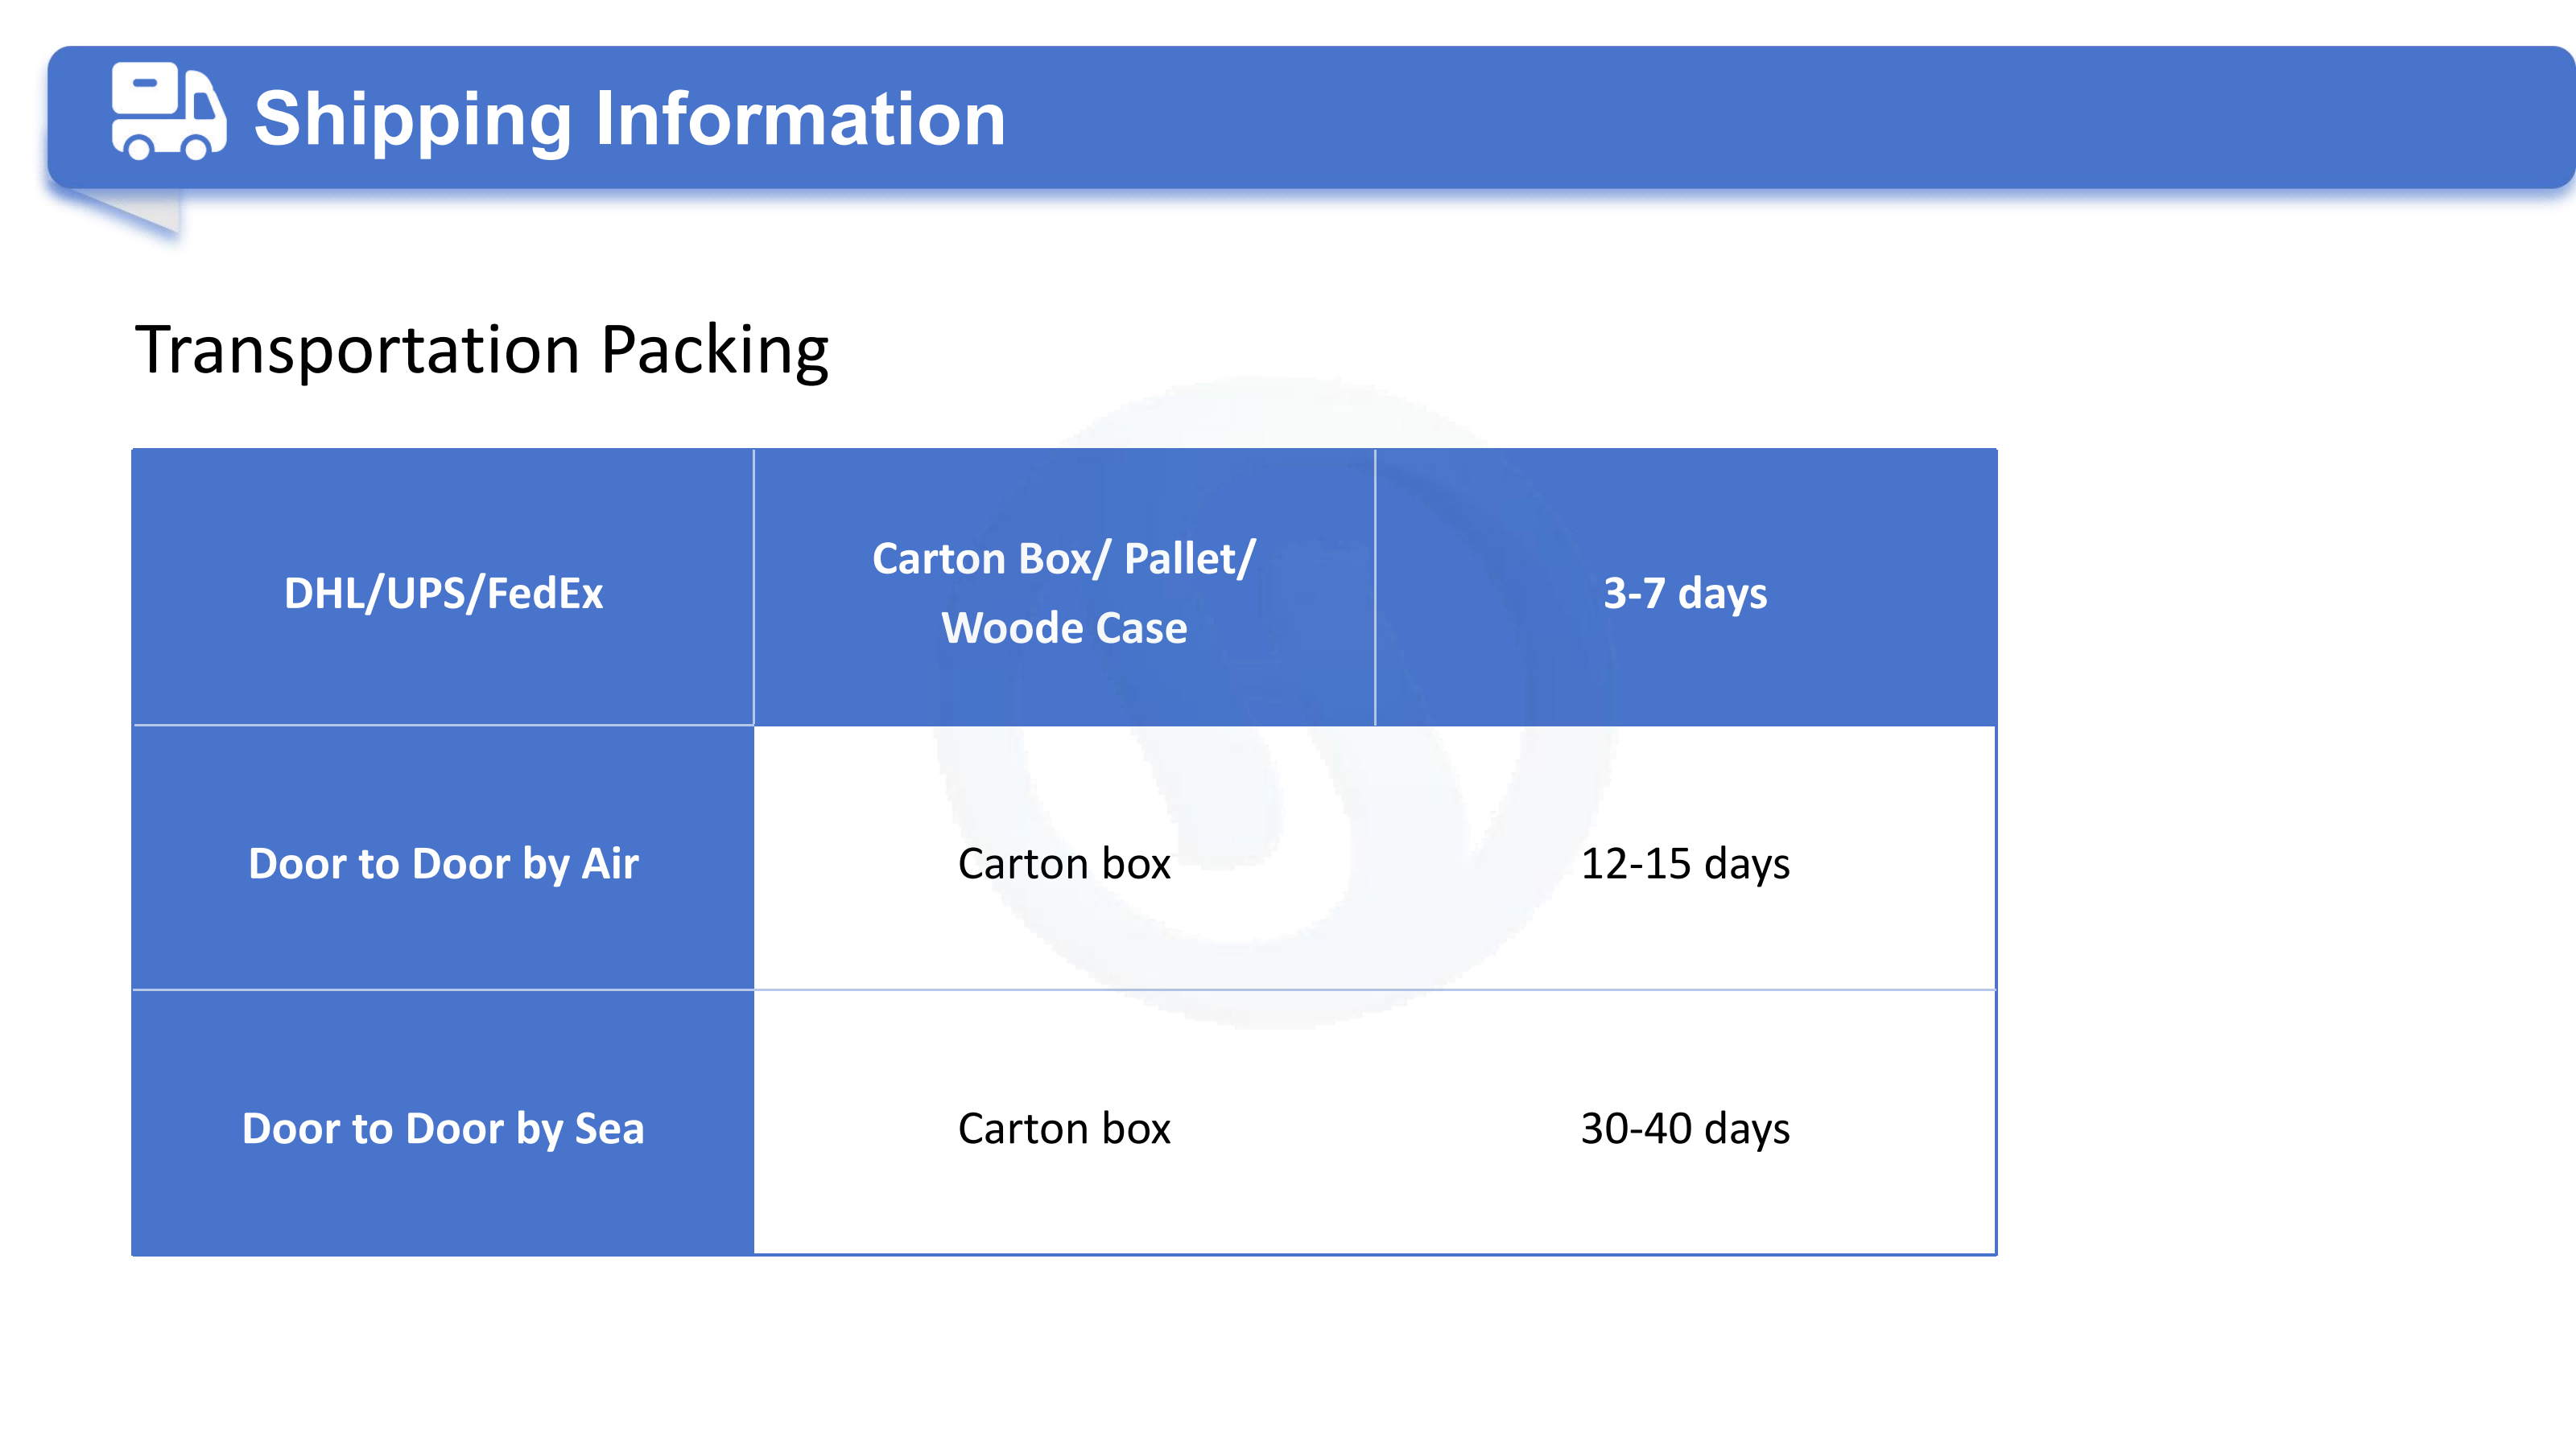Click the "30-40 days" delivery time
The height and width of the screenshot is (1448, 2576).
tap(1685, 1129)
